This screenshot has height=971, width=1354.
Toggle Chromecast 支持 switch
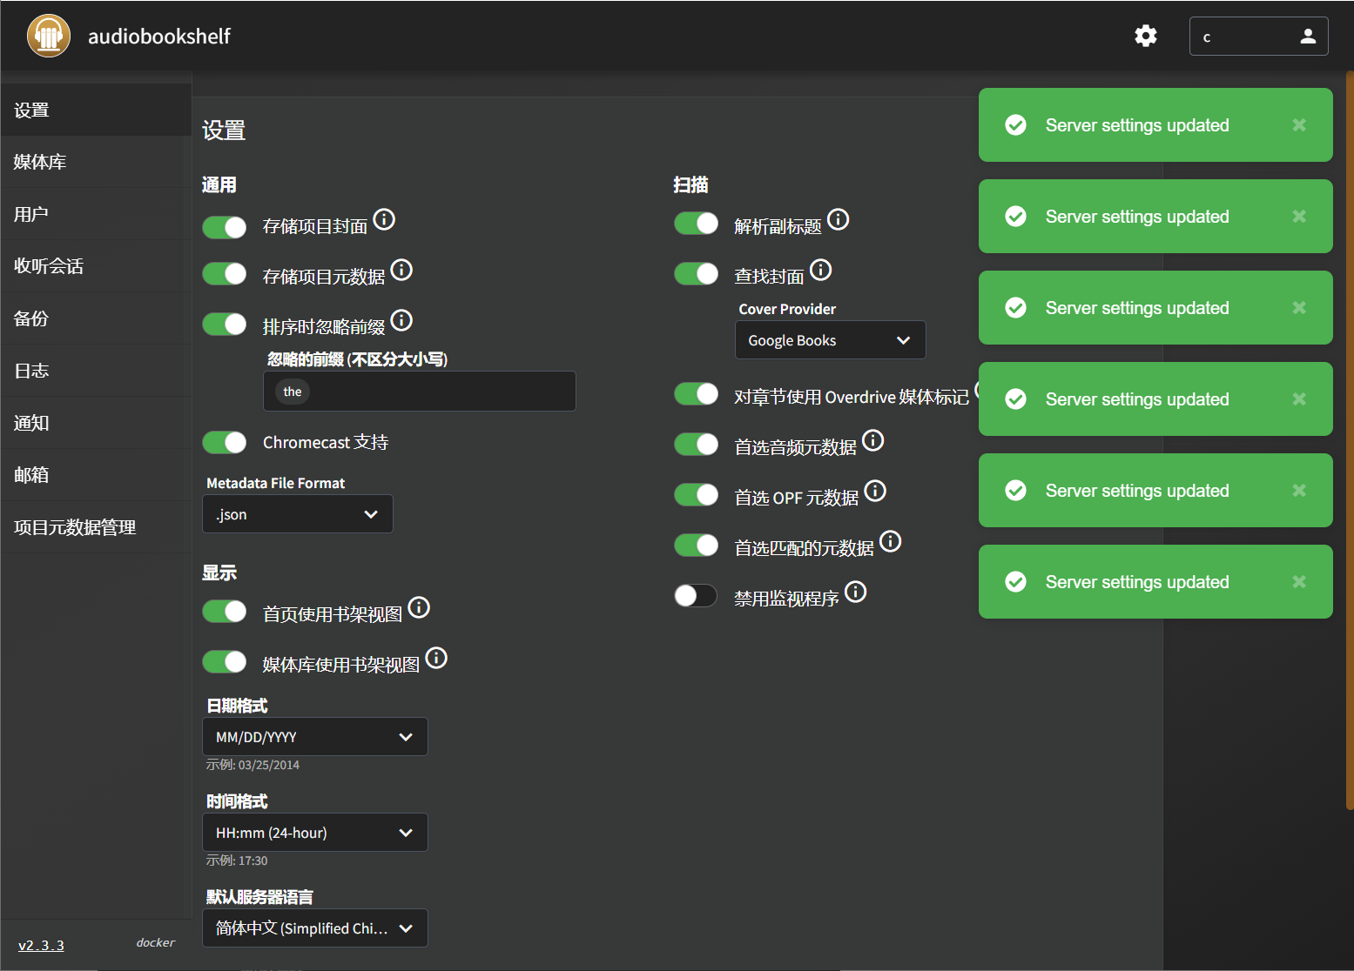coord(225,442)
